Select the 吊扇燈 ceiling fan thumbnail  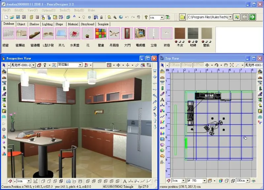[x=114, y=33]
